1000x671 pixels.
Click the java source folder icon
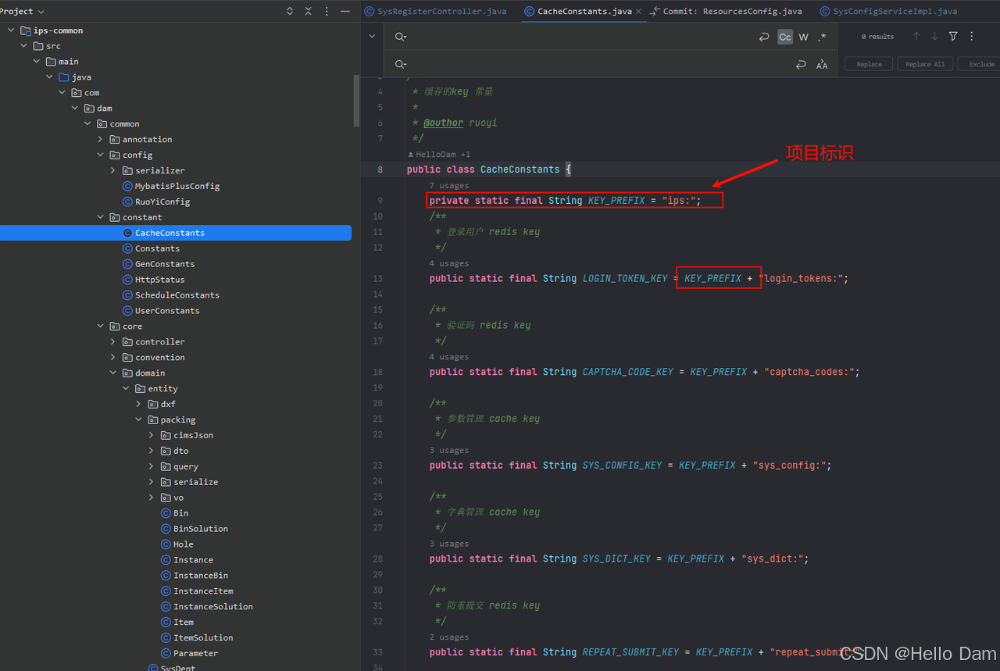click(63, 77)
